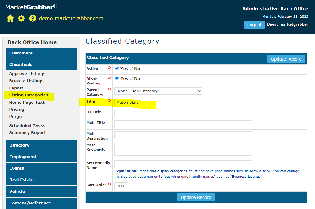Viewport: 315px width, 209px height.
Task: Set Allow Posting to Yes
Action: (117, 78)
